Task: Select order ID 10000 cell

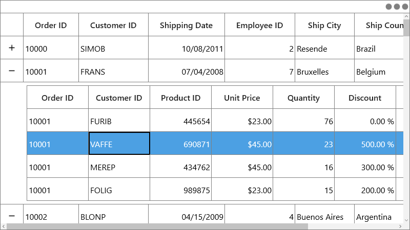Action: coord(51,48)
